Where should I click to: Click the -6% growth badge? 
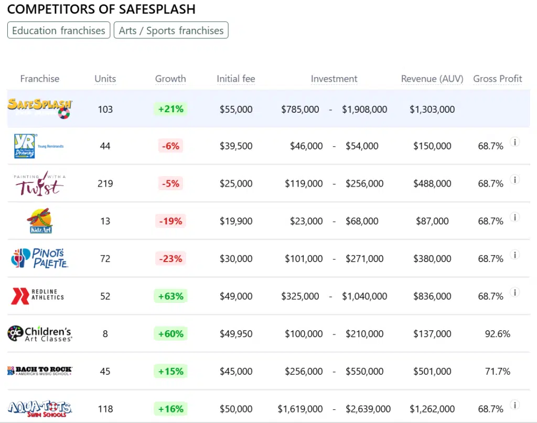click(170, 146)
